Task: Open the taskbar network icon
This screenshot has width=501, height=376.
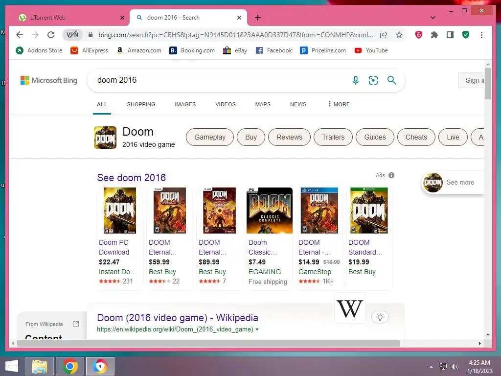Action: pyautogui.click(x=443, y=367)
